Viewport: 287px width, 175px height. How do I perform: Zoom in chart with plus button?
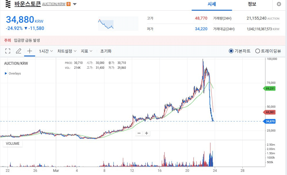click(x=147, y=133)
